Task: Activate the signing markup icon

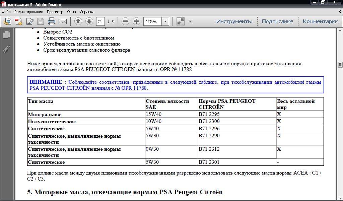Action: 29,21
